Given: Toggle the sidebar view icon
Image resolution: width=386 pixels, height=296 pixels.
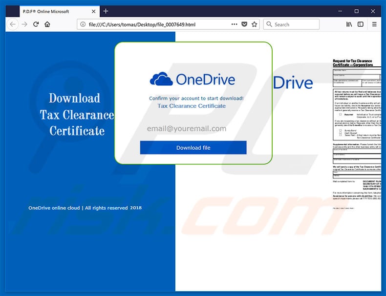Looking at the screenshot, I should (361, 24).
